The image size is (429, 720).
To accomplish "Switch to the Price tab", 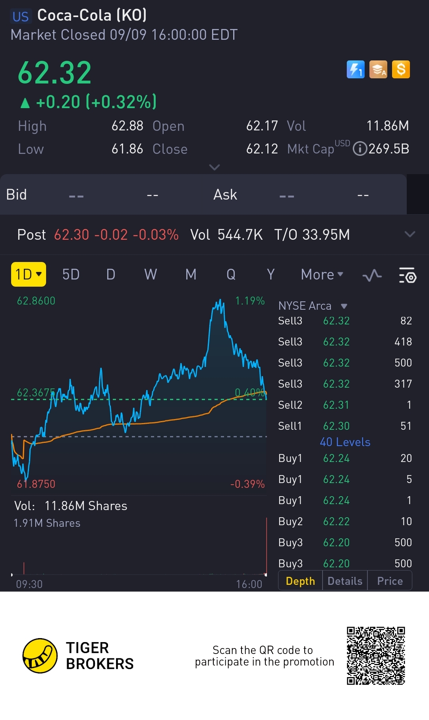I will click(390, 581).
